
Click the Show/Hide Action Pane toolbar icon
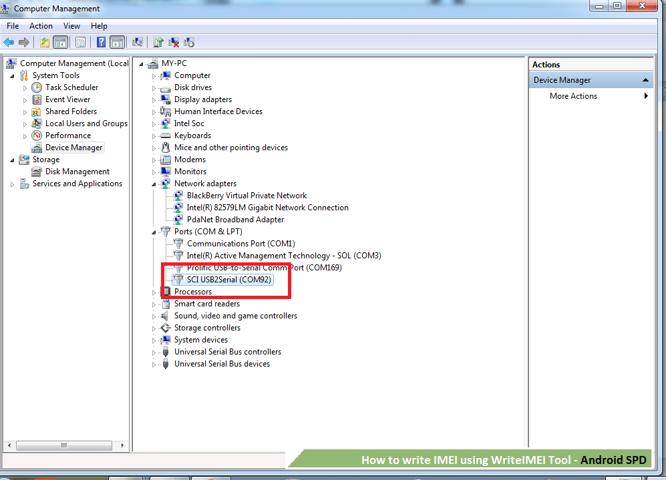coord(117,43)
